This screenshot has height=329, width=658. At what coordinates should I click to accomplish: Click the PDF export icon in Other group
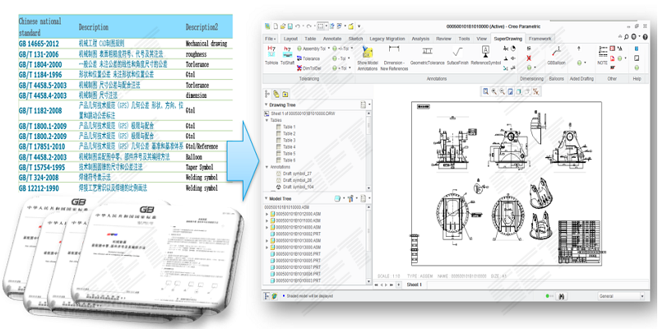click(612, 58)
